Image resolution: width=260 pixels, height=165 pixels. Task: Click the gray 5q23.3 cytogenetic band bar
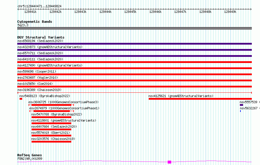click(134, 28)
